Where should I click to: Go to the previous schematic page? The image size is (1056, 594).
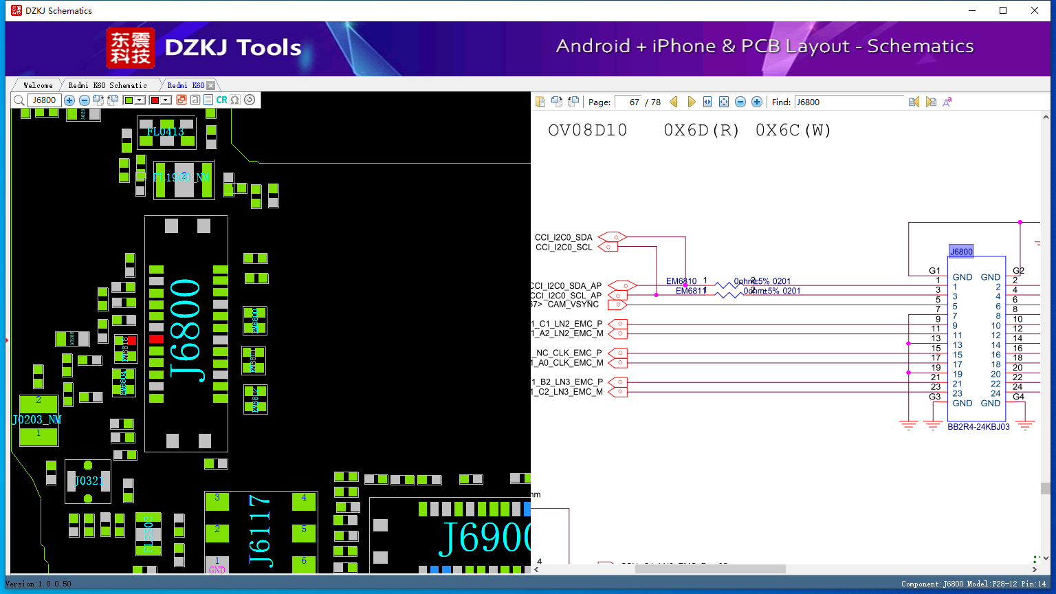(674, 102)
